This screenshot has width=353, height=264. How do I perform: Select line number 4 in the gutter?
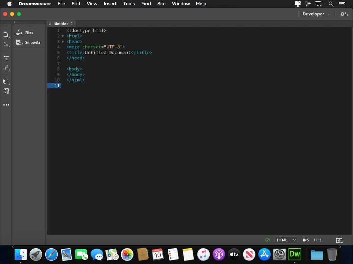coord(58,47)
